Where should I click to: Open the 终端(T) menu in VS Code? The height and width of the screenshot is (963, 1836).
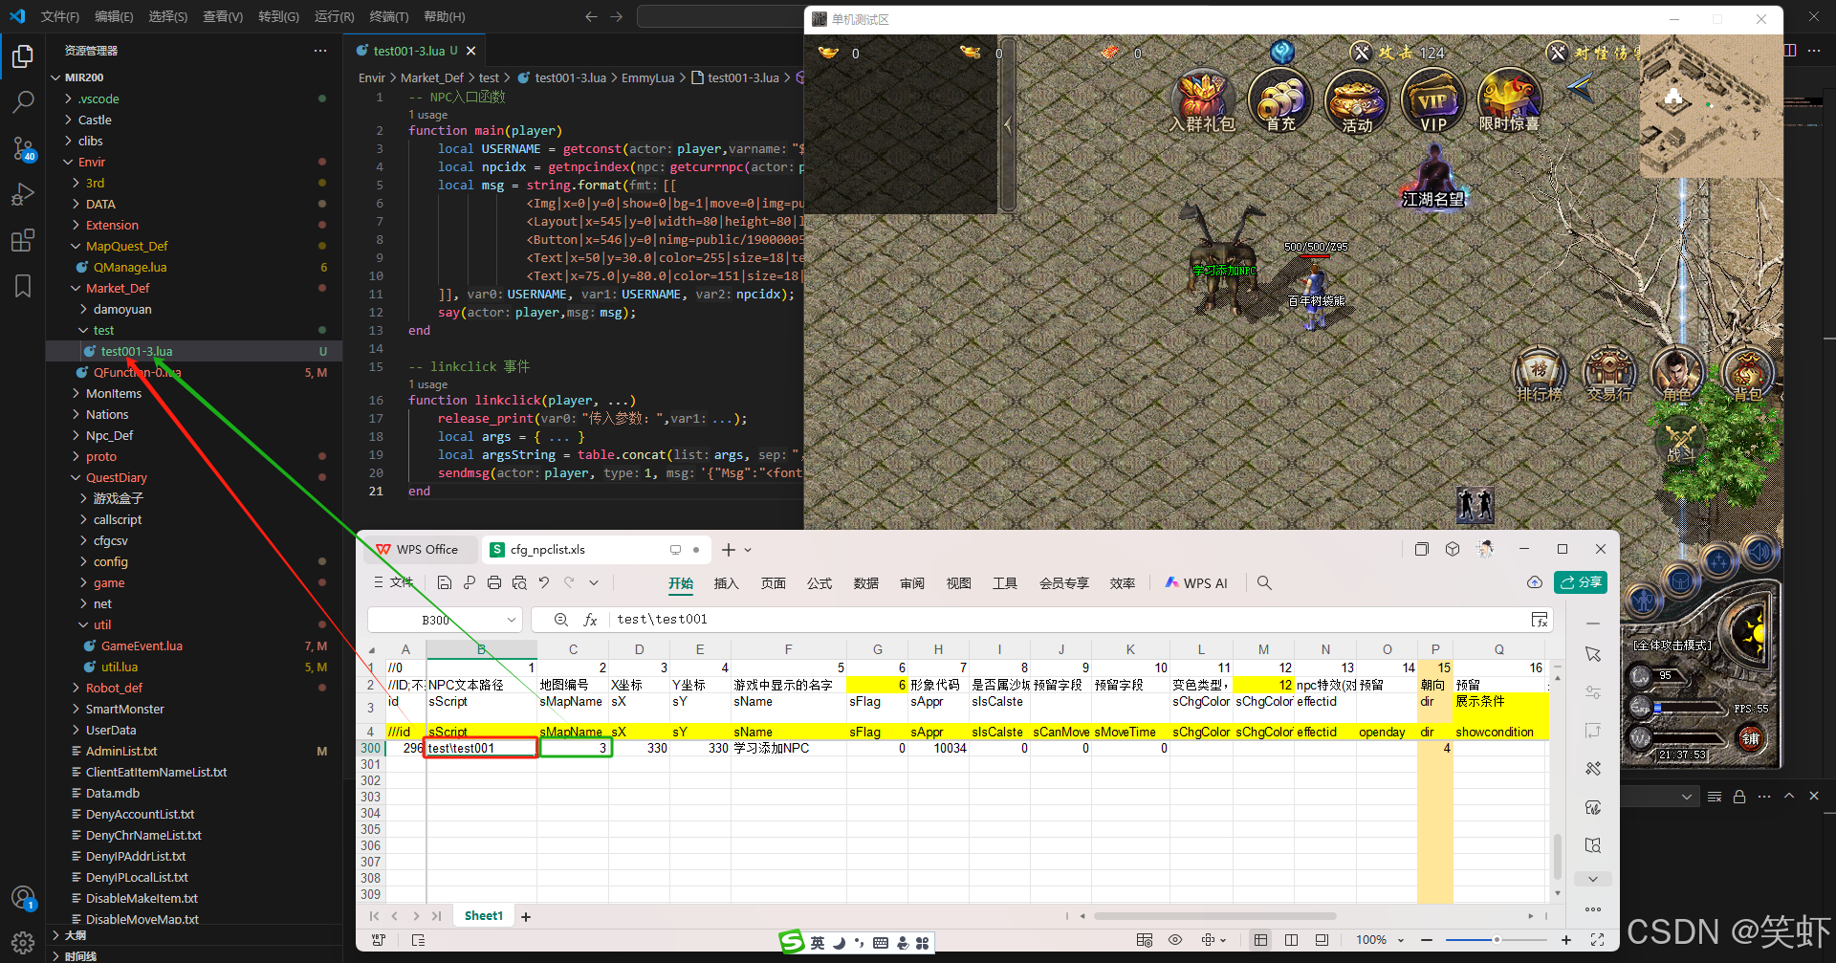pos(389,16)
